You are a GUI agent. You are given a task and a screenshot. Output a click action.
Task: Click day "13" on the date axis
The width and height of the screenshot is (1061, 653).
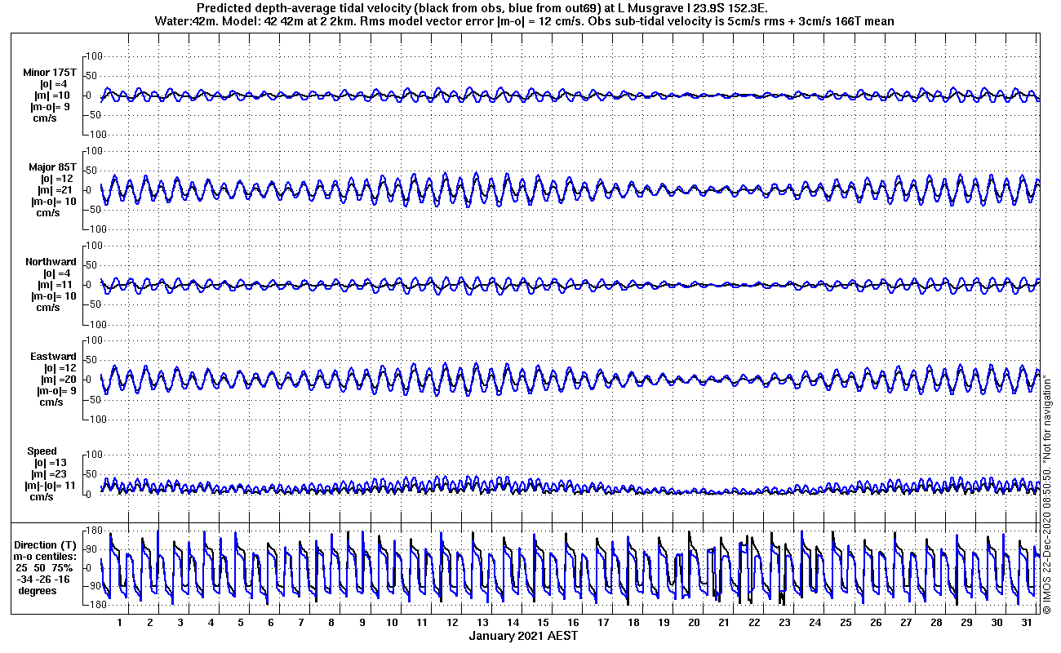pos(482,622)
